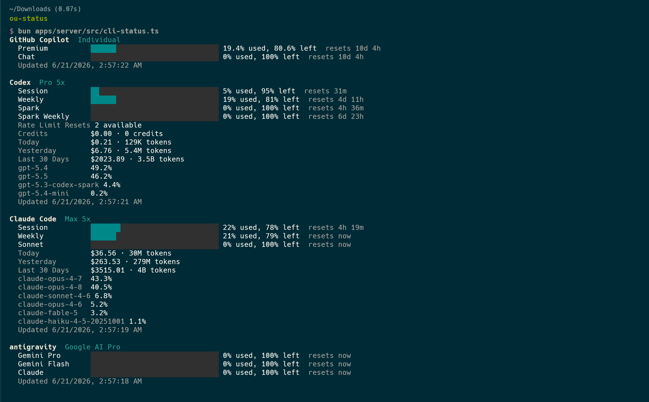Click '2 available' value
Image resolution: width=649 pixels, height=402 pixels.
point(118,125)
